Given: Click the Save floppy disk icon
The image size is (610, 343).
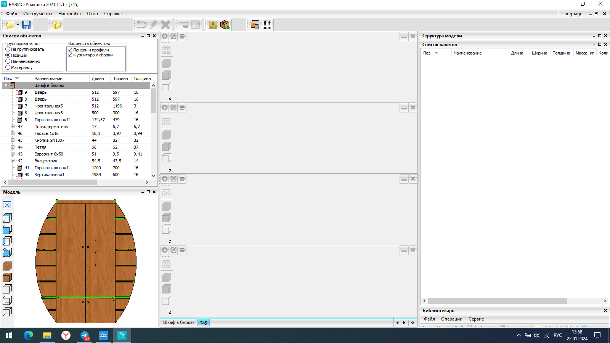Looking at the screenshot, I should 26,25.
